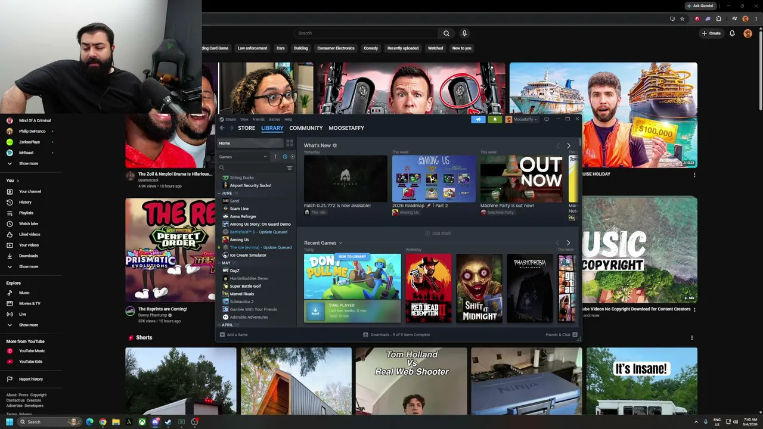The height and width of the screenshot is (429, 763).
Task: Open the Moosetaffy account dropdown in Steam
Action: point(521,119)
